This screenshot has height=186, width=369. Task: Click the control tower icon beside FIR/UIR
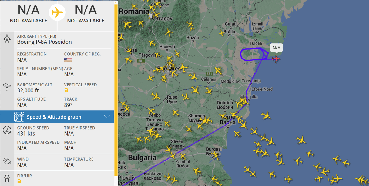(7, 178)
